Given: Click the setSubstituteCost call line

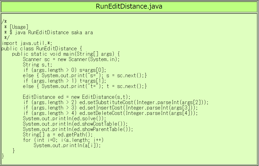Looking at the screenshot, I should coord(116,103).
